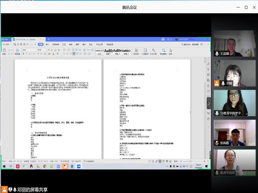Image resolution: width=258 pixels, height=193 pixels.
Task: Click the WPS logo tab
Action: click(x=6, y=39)
